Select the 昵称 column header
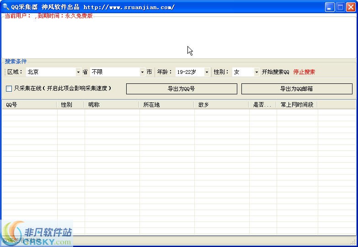The image size is (358, 247). [x=112, y=105]
